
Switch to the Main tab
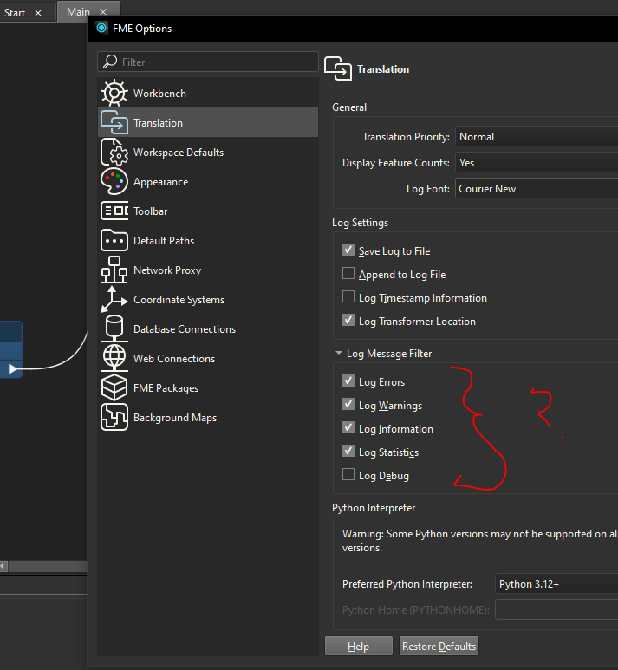[78, 12]
